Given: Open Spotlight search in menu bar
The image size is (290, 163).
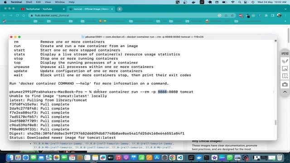Looking at the screenshot, I should (x=240, y=2).
